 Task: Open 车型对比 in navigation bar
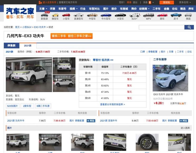[94, 9]
